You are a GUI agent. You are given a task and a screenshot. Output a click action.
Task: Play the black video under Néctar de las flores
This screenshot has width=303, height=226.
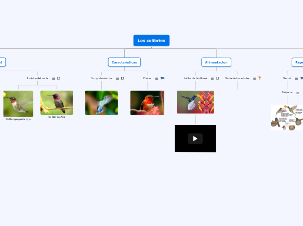195,139
